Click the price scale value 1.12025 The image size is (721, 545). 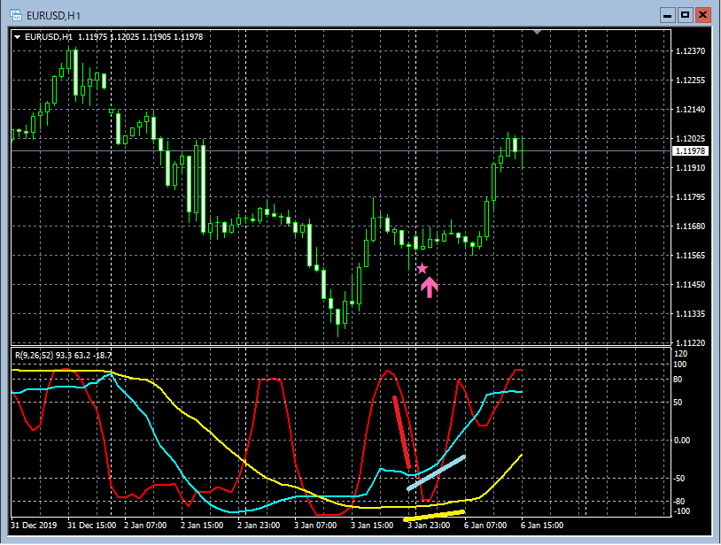point(691,139)
